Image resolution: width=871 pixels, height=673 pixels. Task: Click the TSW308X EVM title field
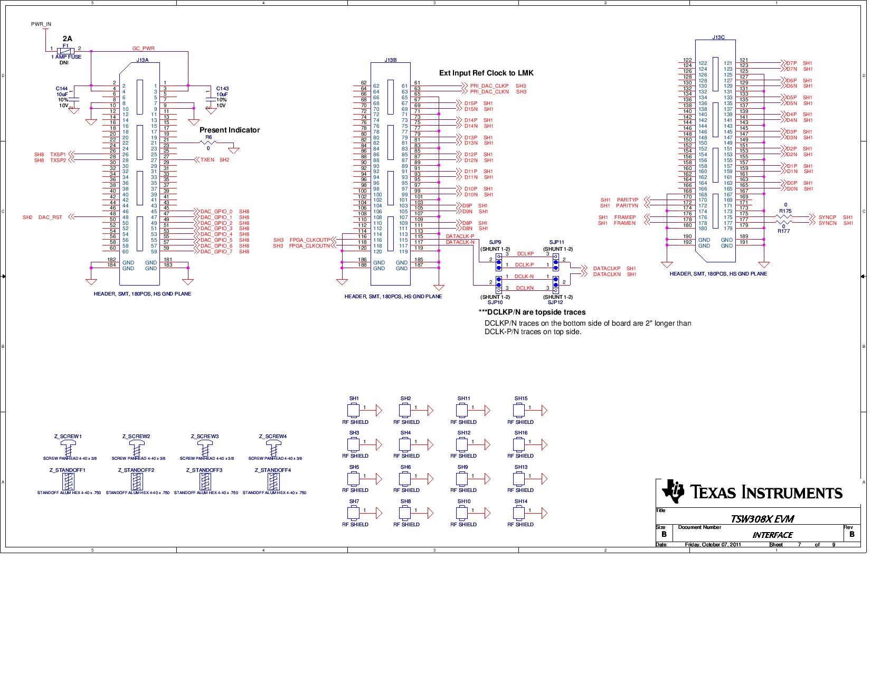pyautogui.click(x=762, y=518)
